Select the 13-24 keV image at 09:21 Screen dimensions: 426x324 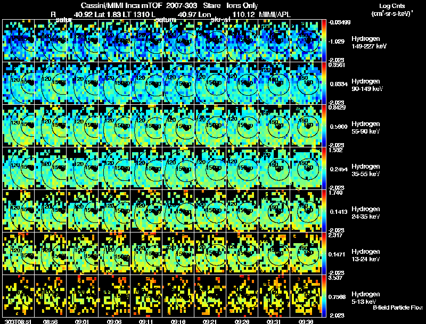[x=210, y=254]
